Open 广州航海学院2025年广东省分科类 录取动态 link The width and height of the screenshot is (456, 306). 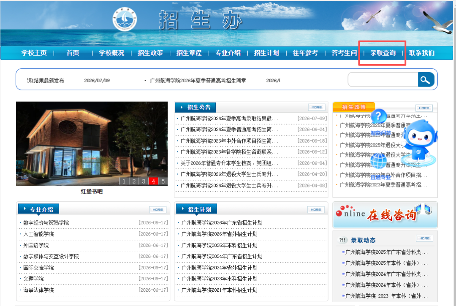(x=386, y=252)
